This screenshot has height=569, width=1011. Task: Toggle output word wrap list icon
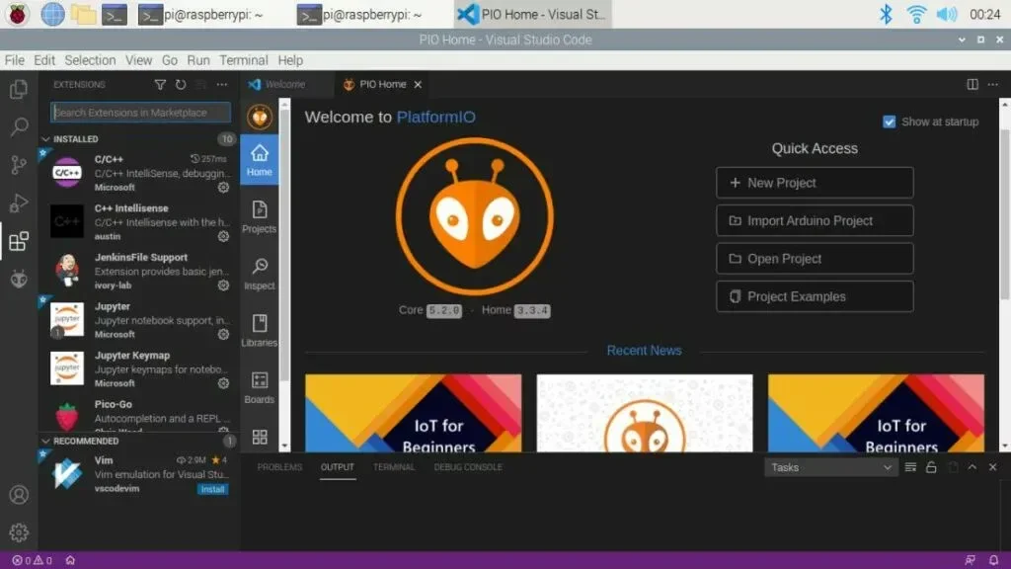coord(910,467)
